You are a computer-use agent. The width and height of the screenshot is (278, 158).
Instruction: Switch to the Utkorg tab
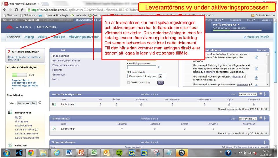pos(42,37)
